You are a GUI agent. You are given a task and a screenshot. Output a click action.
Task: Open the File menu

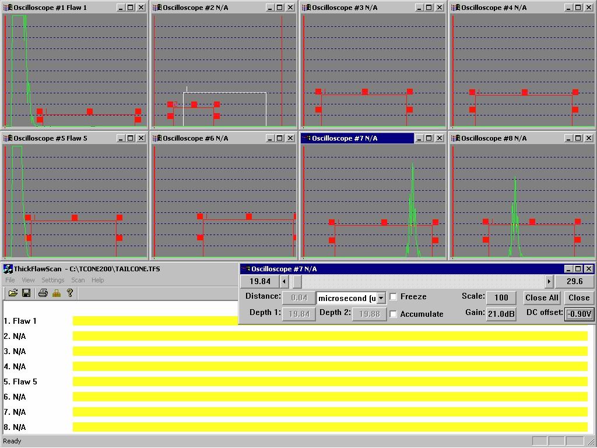click(x=10, y=280)
